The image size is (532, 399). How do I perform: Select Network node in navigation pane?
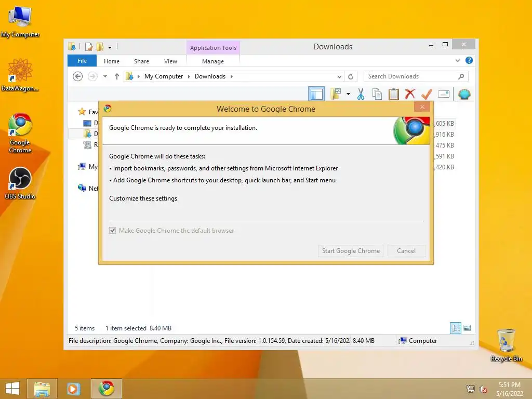point(88,188)
